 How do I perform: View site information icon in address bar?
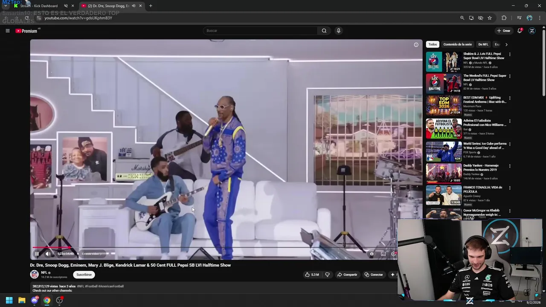pyautogui.click(x=39, y=18)
